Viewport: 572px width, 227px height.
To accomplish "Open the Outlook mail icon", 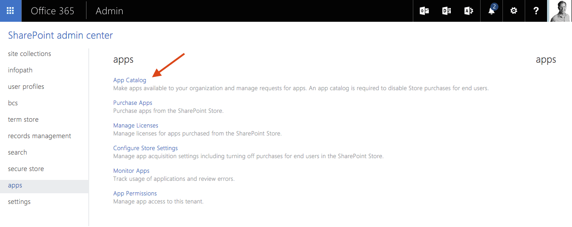I will click(424, 11).
